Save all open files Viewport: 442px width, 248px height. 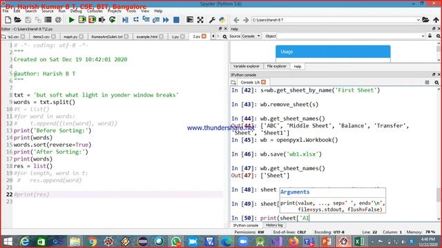(x=38, y=20)
